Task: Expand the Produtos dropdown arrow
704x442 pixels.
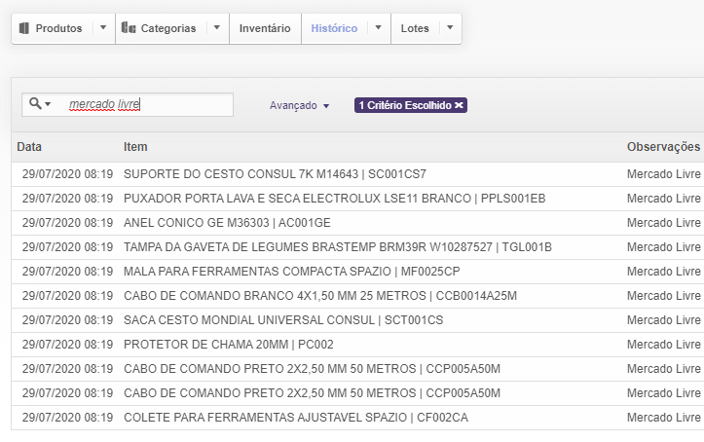Action: [103, 28]
